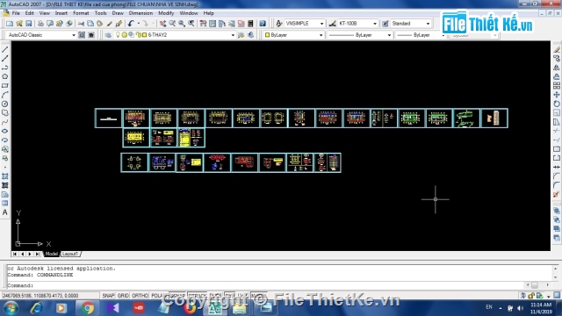
Task: Select the Multiline Text tool
Action: click(x=5, y=212)
